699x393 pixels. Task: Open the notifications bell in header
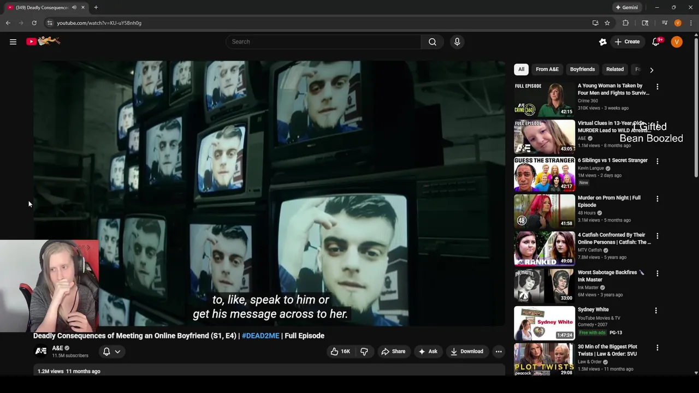(656, 42)
